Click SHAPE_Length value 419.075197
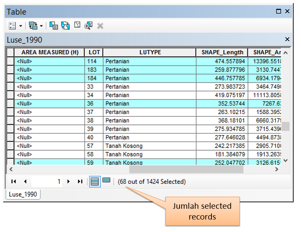Screen dimensions: 301x232 (x=230, y=95)
